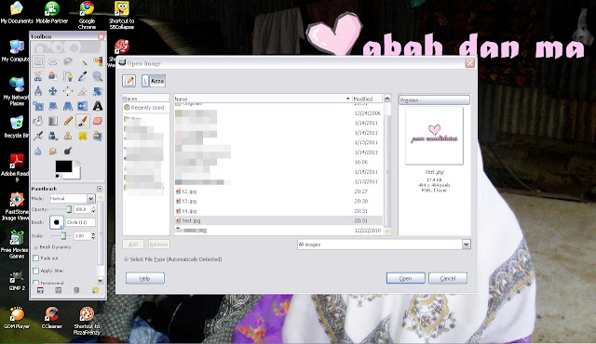Enable the Fade out checkbox
Screen dimensions: 596x344
point(36,258)
